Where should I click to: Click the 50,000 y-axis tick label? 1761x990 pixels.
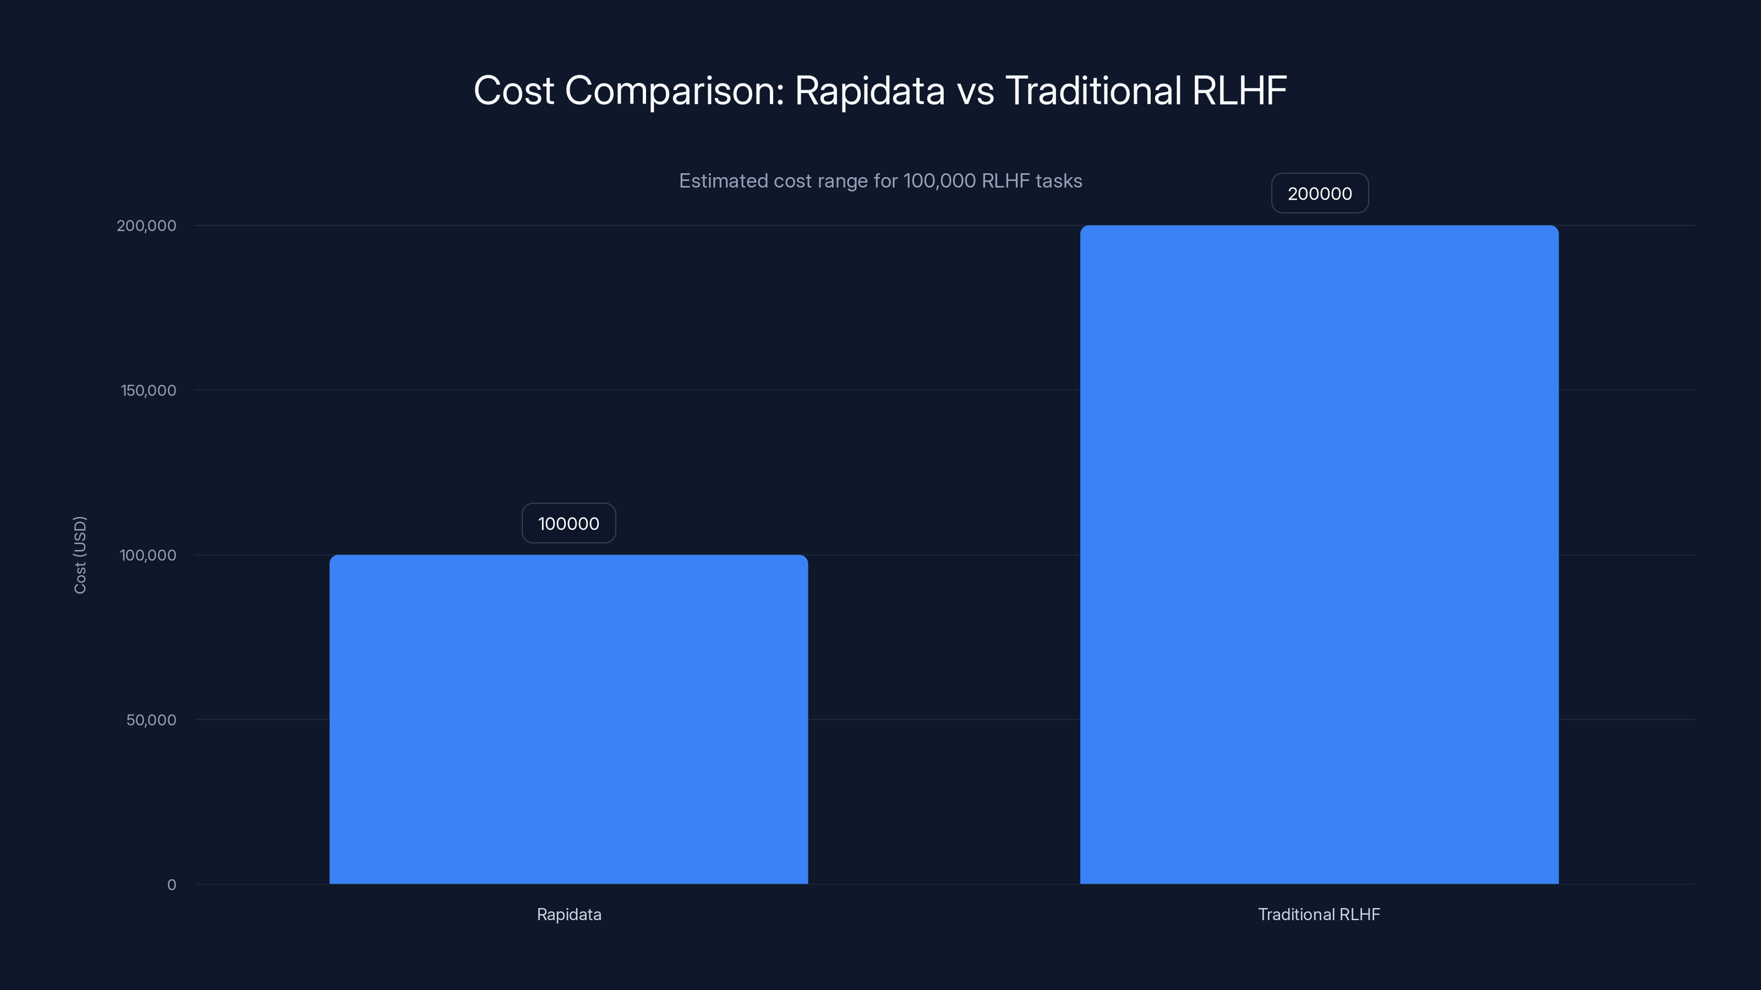[151, 720]
